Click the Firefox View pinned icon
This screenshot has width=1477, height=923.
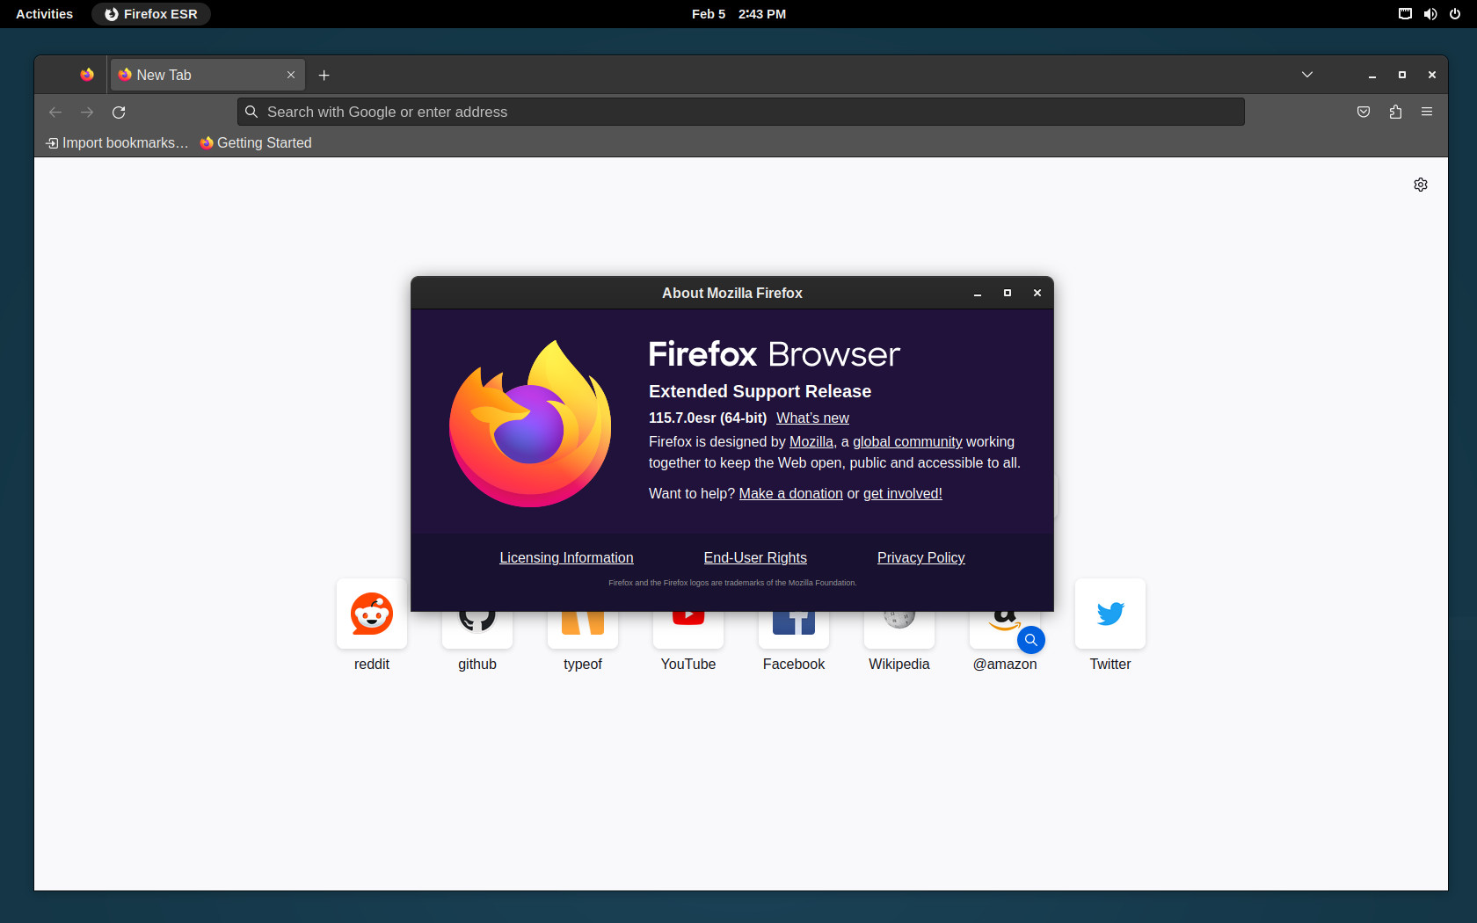coord(87,75)
